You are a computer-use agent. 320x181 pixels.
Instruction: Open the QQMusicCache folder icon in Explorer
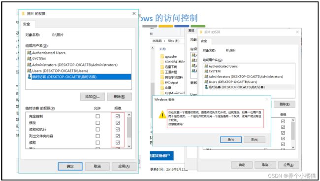[162, 93]
